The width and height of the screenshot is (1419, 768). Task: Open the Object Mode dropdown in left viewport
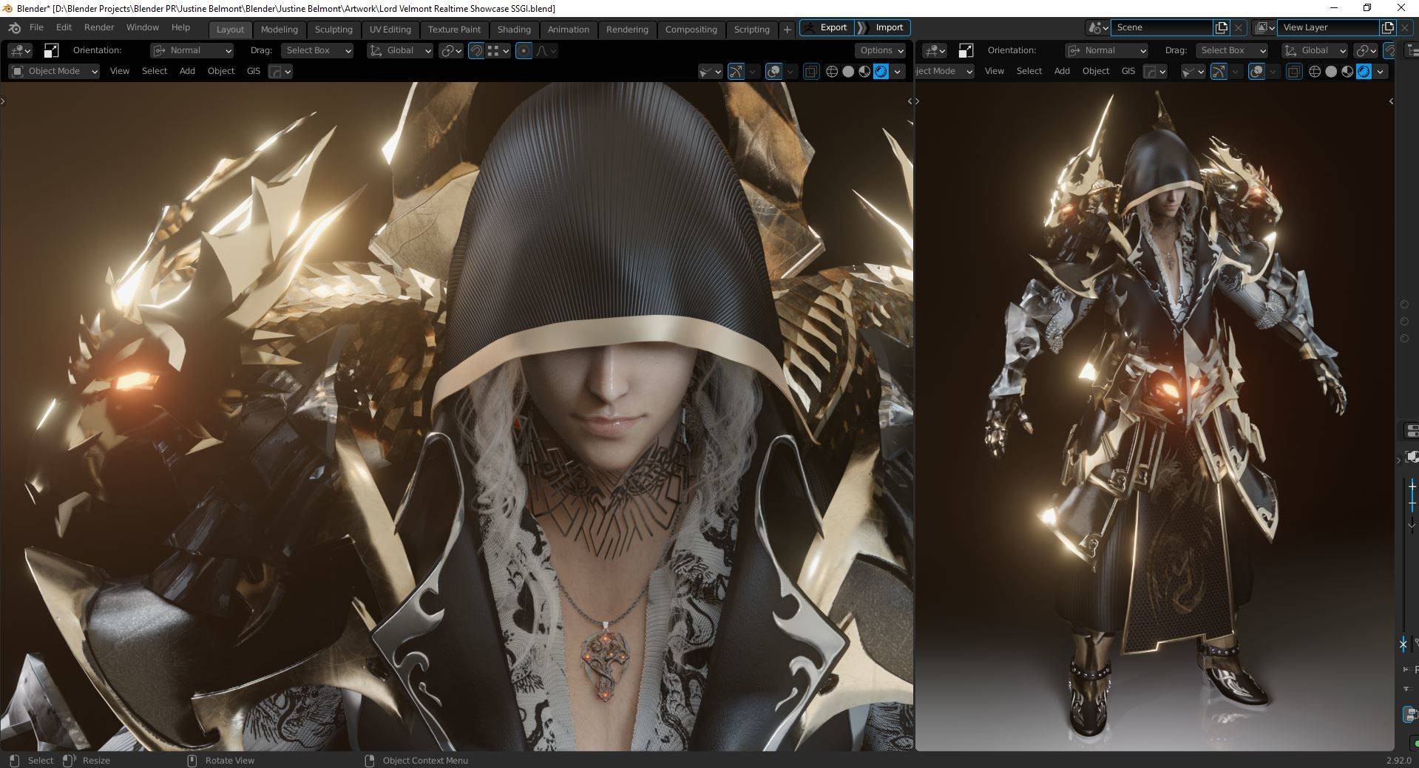55,71
